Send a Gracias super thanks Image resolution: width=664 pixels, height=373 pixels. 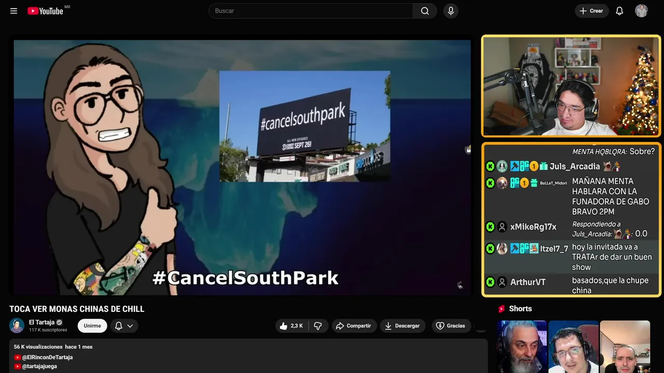click(x=451, y=326)
